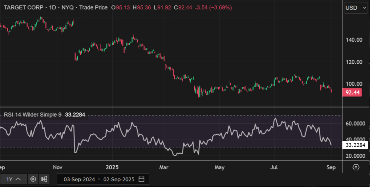Screen dimensions: 370x187
Task: Open the USD currency dropdown
Action: 355,8
